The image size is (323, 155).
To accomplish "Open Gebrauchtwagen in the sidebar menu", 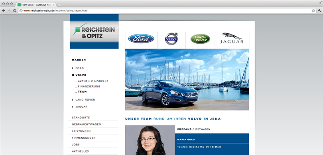I will [86, 124].
